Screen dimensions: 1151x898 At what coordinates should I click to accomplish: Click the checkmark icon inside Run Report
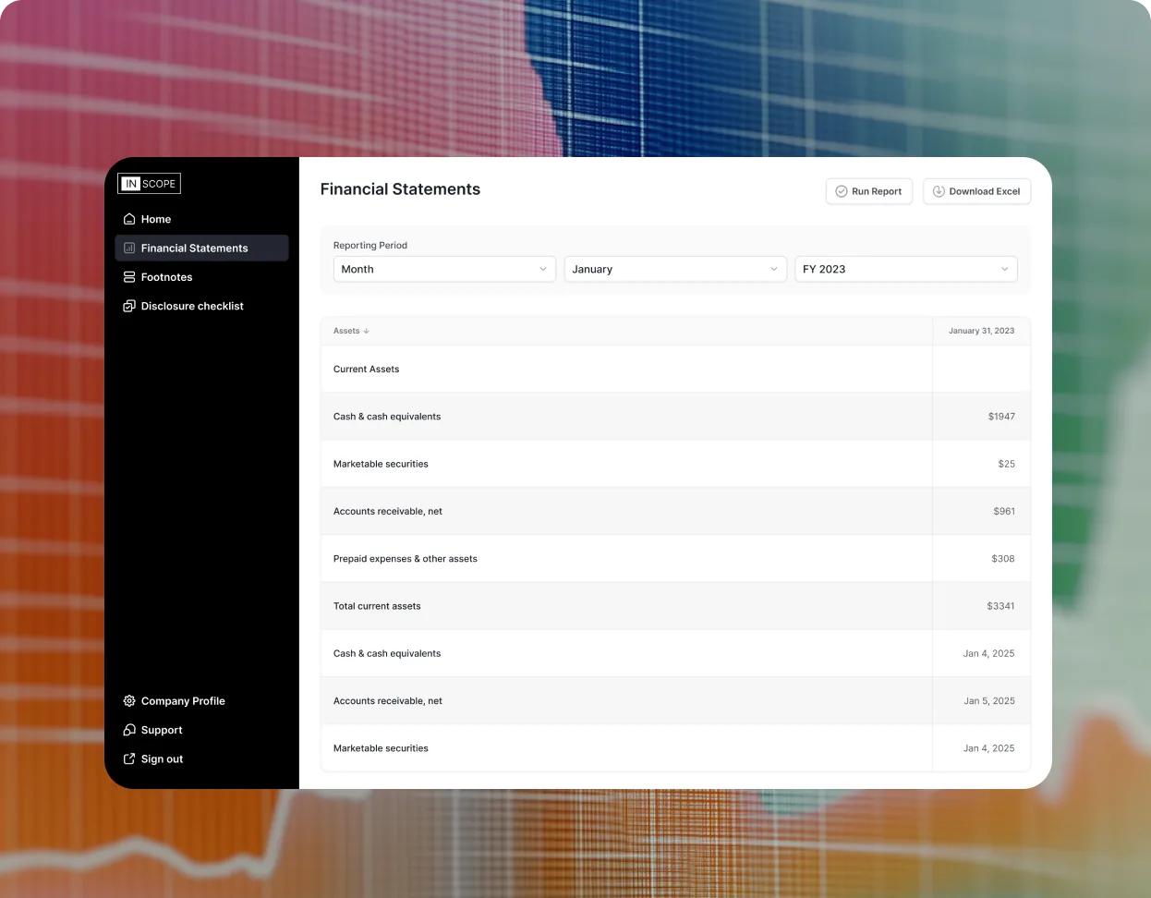coord(841,191)
